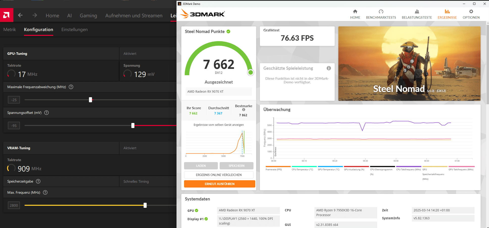This screenshot has height=228, width=489.
Task: Show help for Max. Frequenz (MHz)
Action: (45, 192)
